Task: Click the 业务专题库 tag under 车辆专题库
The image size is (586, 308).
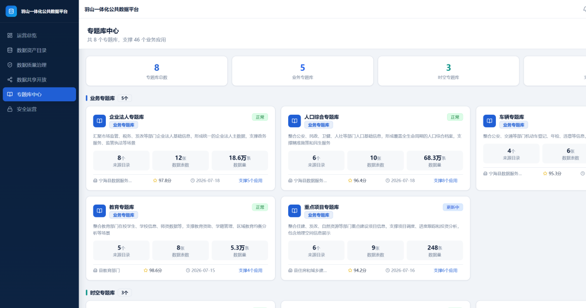Action: tap(513, 125)
